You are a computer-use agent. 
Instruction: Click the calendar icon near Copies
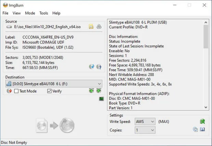tap(195, 129)
